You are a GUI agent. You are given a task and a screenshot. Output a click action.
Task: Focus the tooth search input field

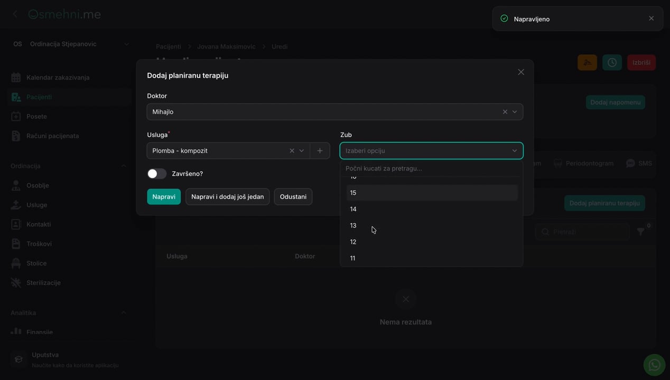click(432, 168)
